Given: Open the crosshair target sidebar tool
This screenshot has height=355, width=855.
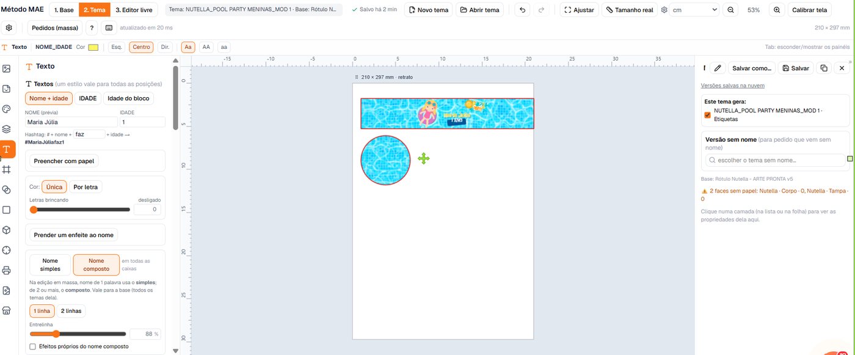Looking at the screenshot, I should point(7,250).
